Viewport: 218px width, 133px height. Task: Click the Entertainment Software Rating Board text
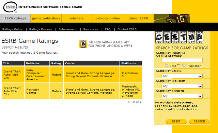(50, 7)
